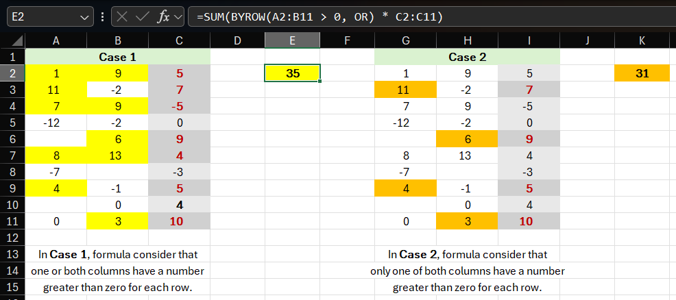676x300 pixels.
Task: Click the Insert Function fx icon
Action: click(163, 16)
